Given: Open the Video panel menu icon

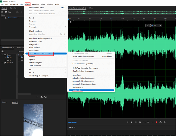Looking at the screenshot, I should point(18,102).
